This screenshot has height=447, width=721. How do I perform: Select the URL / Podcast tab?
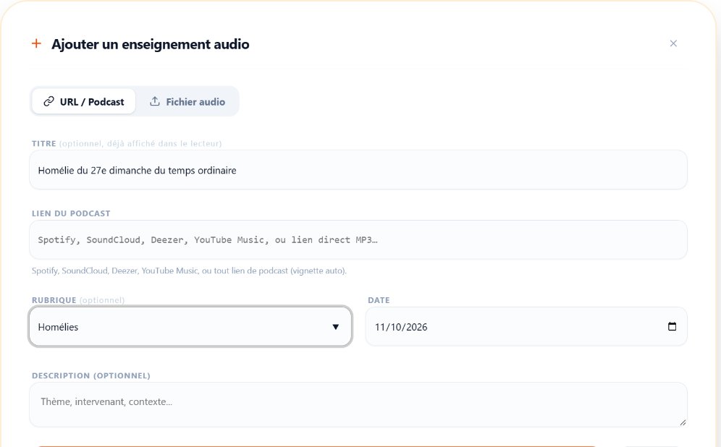(x=84, y=101)
